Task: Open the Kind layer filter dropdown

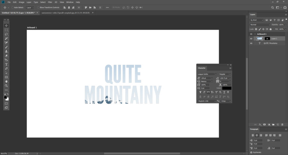Action: pyautogui.click(x=257, y=20)
